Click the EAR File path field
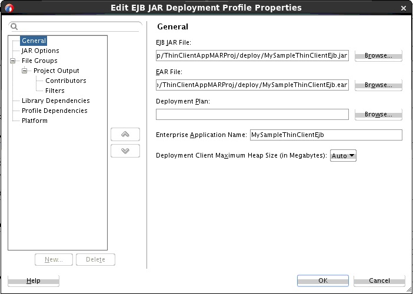This screenshot has width=413, height=294. coord(252,85)
